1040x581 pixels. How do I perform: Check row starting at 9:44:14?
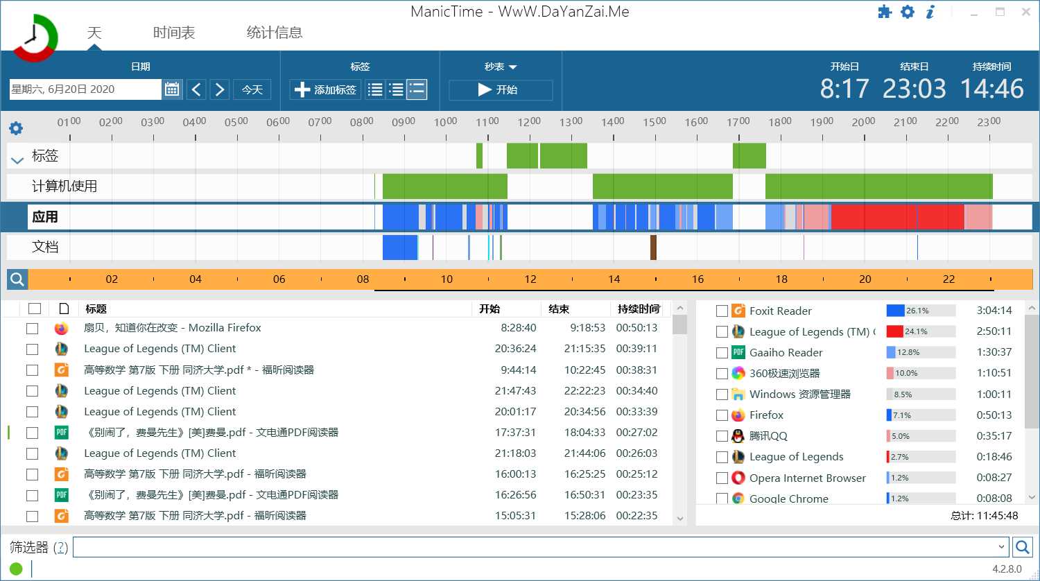click(x=32, y=370)
